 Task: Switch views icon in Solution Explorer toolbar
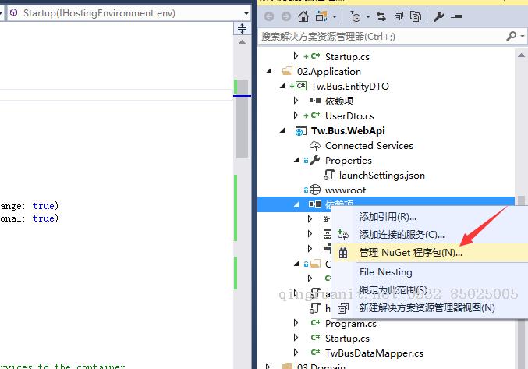(321, 16)
